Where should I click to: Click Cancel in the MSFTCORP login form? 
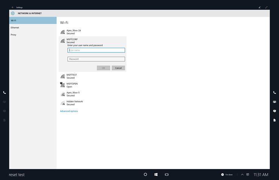click(118, 68)
